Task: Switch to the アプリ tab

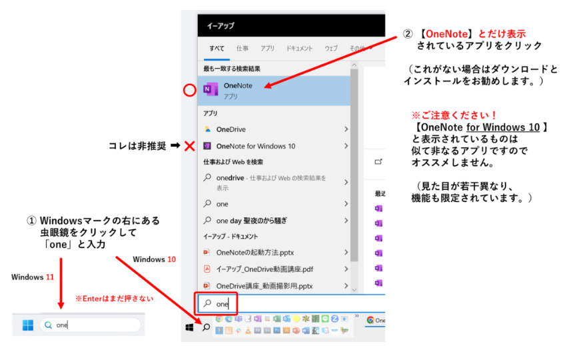Action: (267, 49)
